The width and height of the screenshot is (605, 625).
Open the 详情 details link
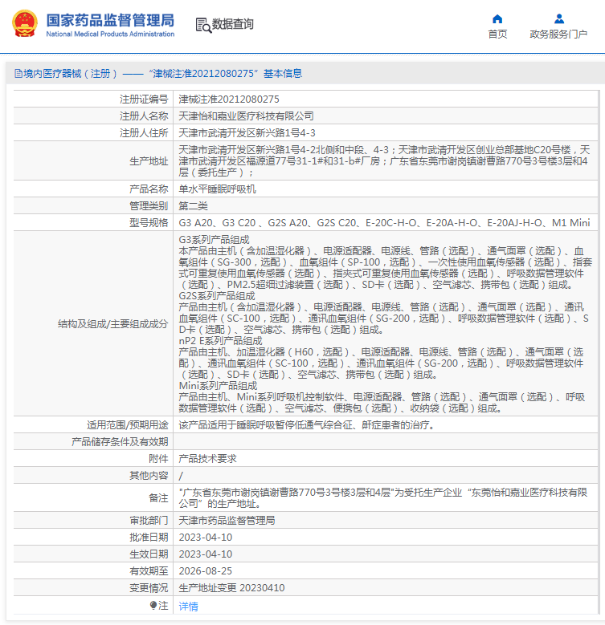[x=188, y=607]
